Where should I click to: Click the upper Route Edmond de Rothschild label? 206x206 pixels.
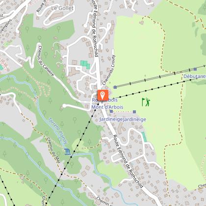(x=95, y=28)
